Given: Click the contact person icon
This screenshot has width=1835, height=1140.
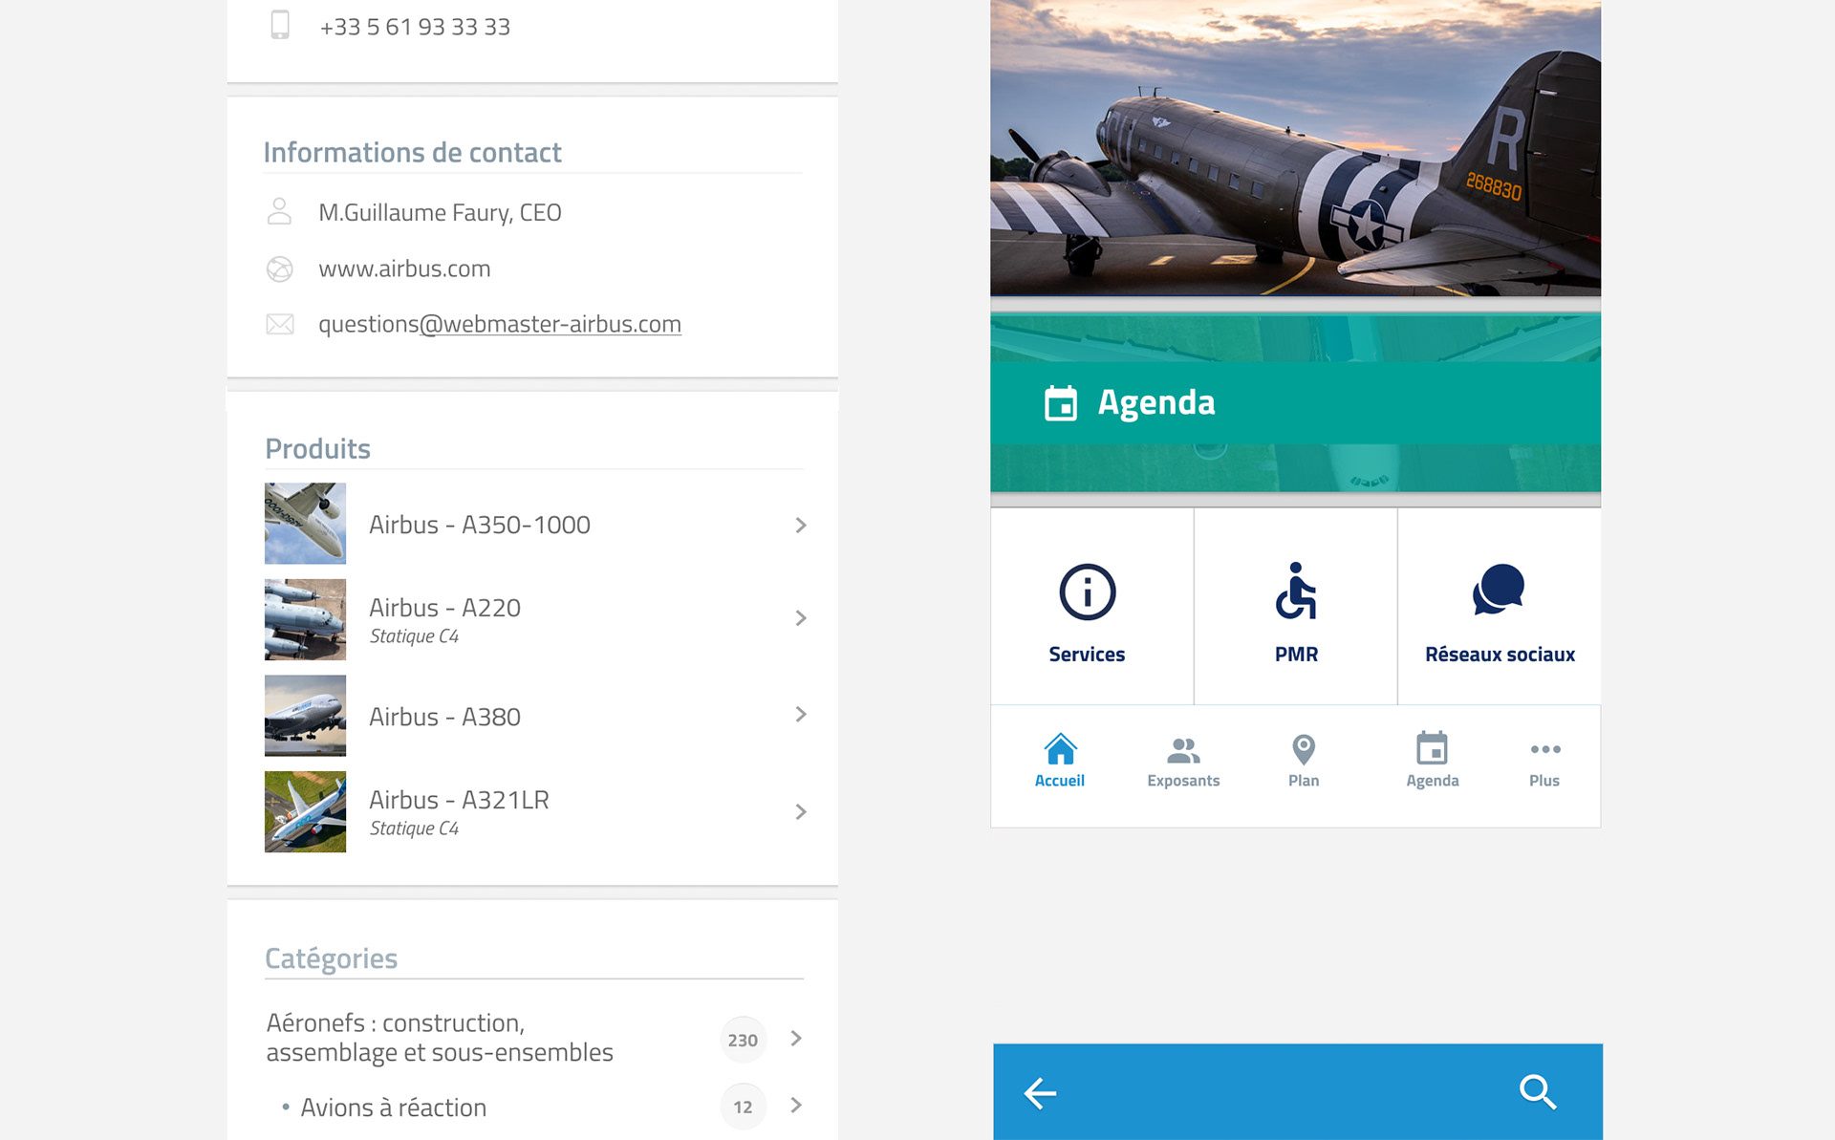Looking at the screenshot, I should [279, 211].
